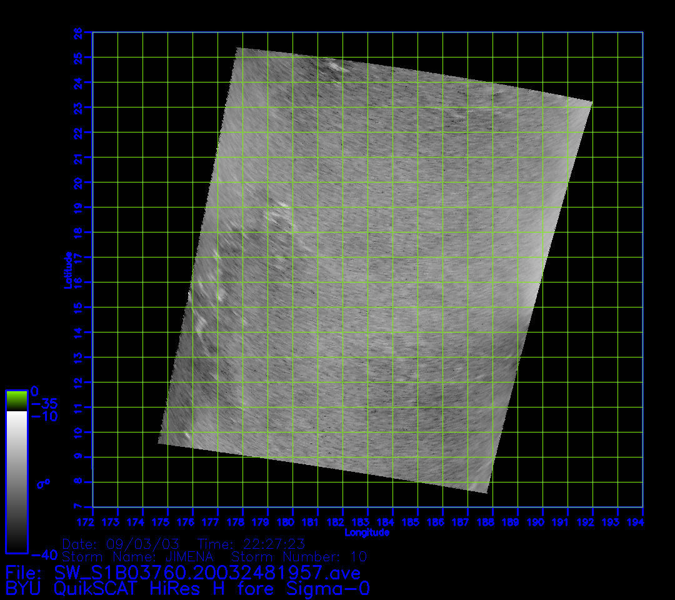The image size is (675, 600).
Task: Select the Latitude axis title
Action: tap(67, 270)
